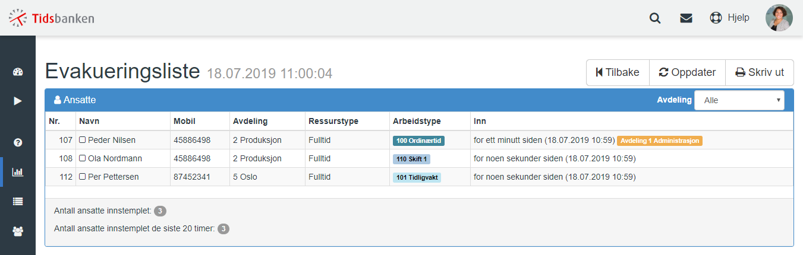Open the list sidebar icon
Image resolution: width=803 pixels, height=255 pixels.
18,202
